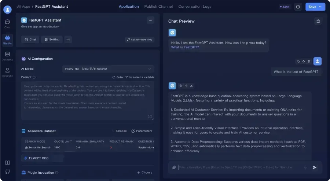Click the Chat button on app card
This screenshot has height=181, width=330.
(x=30, y=40)
